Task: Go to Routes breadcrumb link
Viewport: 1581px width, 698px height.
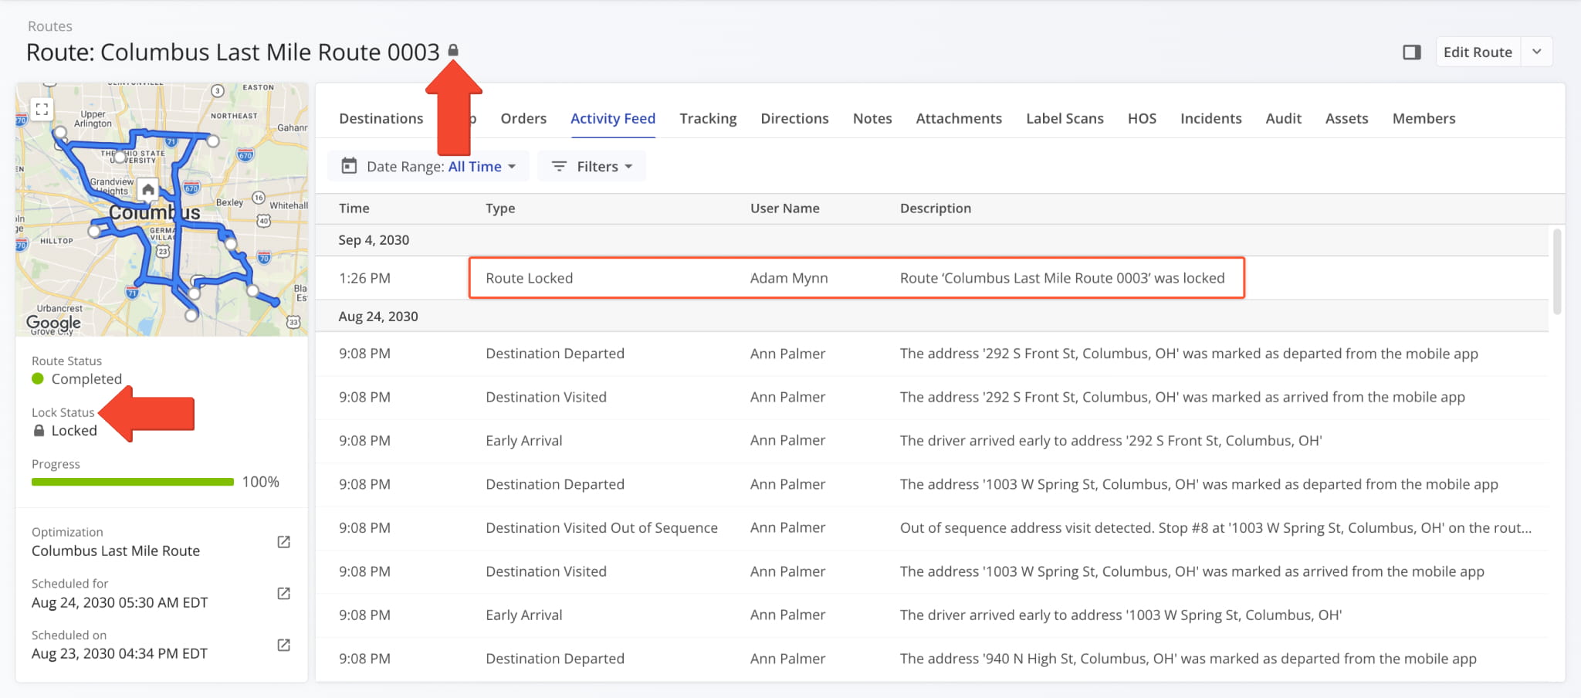Action: 50,26
